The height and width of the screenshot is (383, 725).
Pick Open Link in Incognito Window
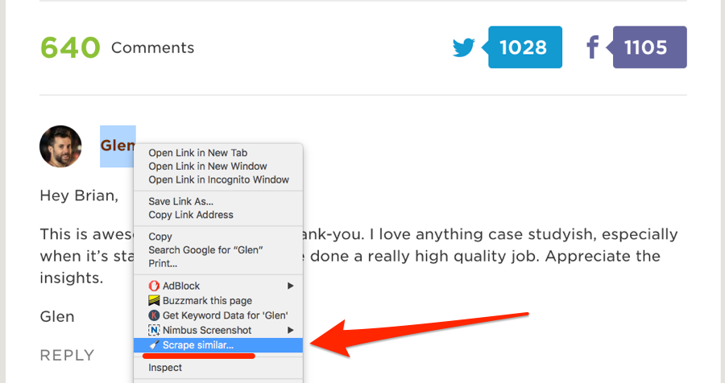218,179
